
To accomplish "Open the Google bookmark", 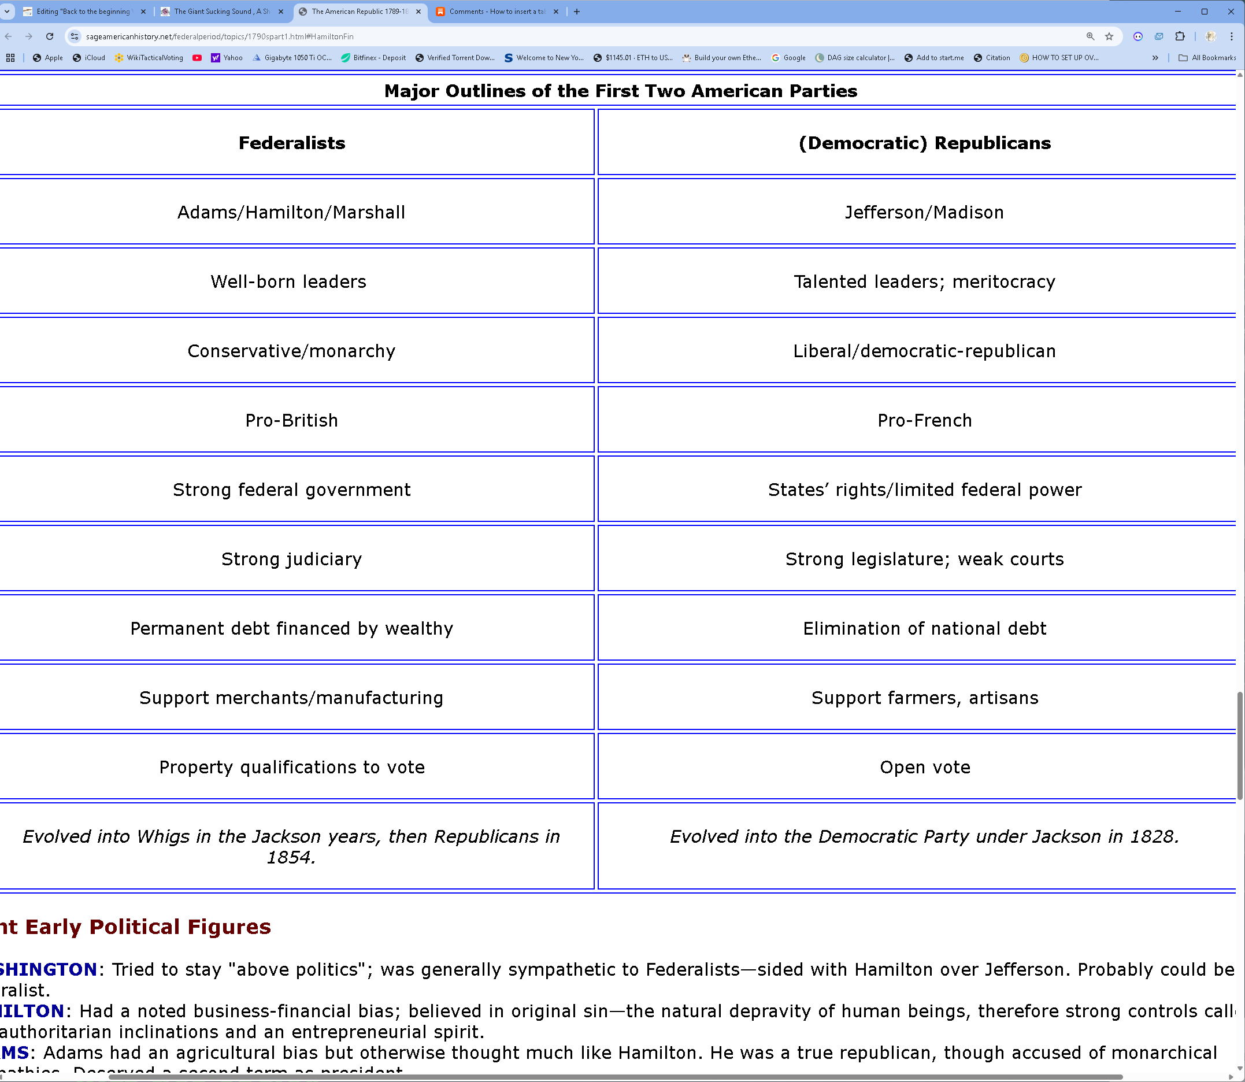I will (x=788, y=58).
